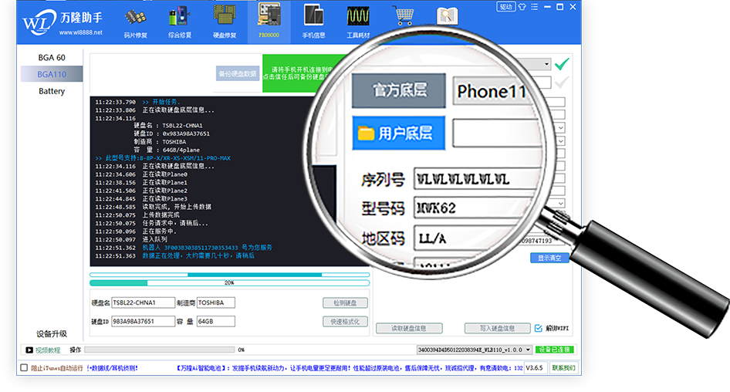Click the 硬盘名 field TSBL22-CHNA1
This screenshot has width=730, height=392.
pos(143,302)
